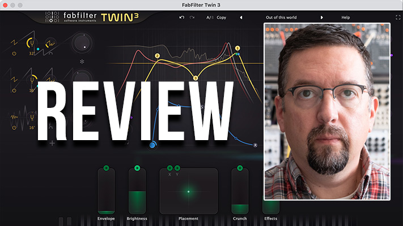
Task: Open second oscillator waveform selector
Action: point(14,79)
